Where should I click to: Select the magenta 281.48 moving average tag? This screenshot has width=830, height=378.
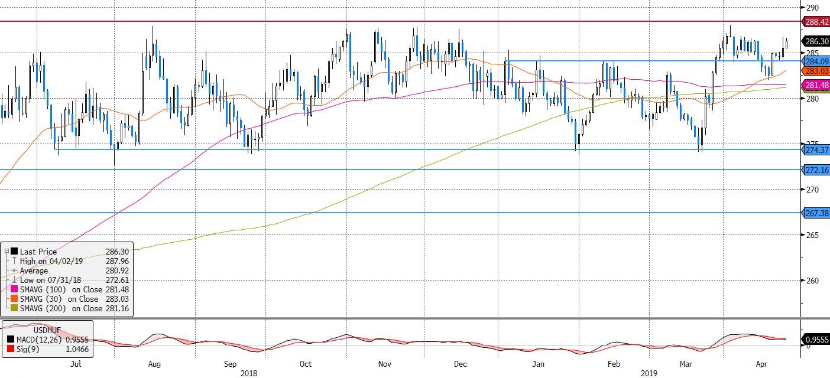point(815,85)
